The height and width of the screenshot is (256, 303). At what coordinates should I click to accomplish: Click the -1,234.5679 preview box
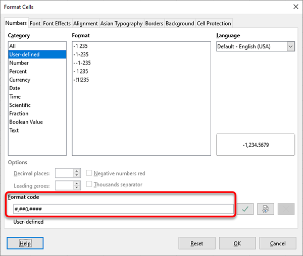point(256,145)
